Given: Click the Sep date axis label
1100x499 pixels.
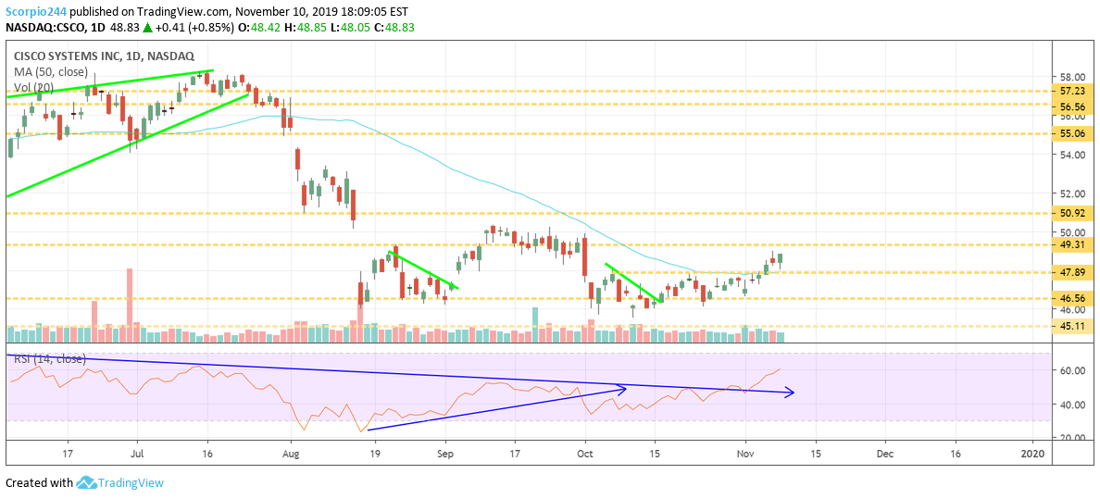Looking at the screenshot, I should tap(444, 454).
